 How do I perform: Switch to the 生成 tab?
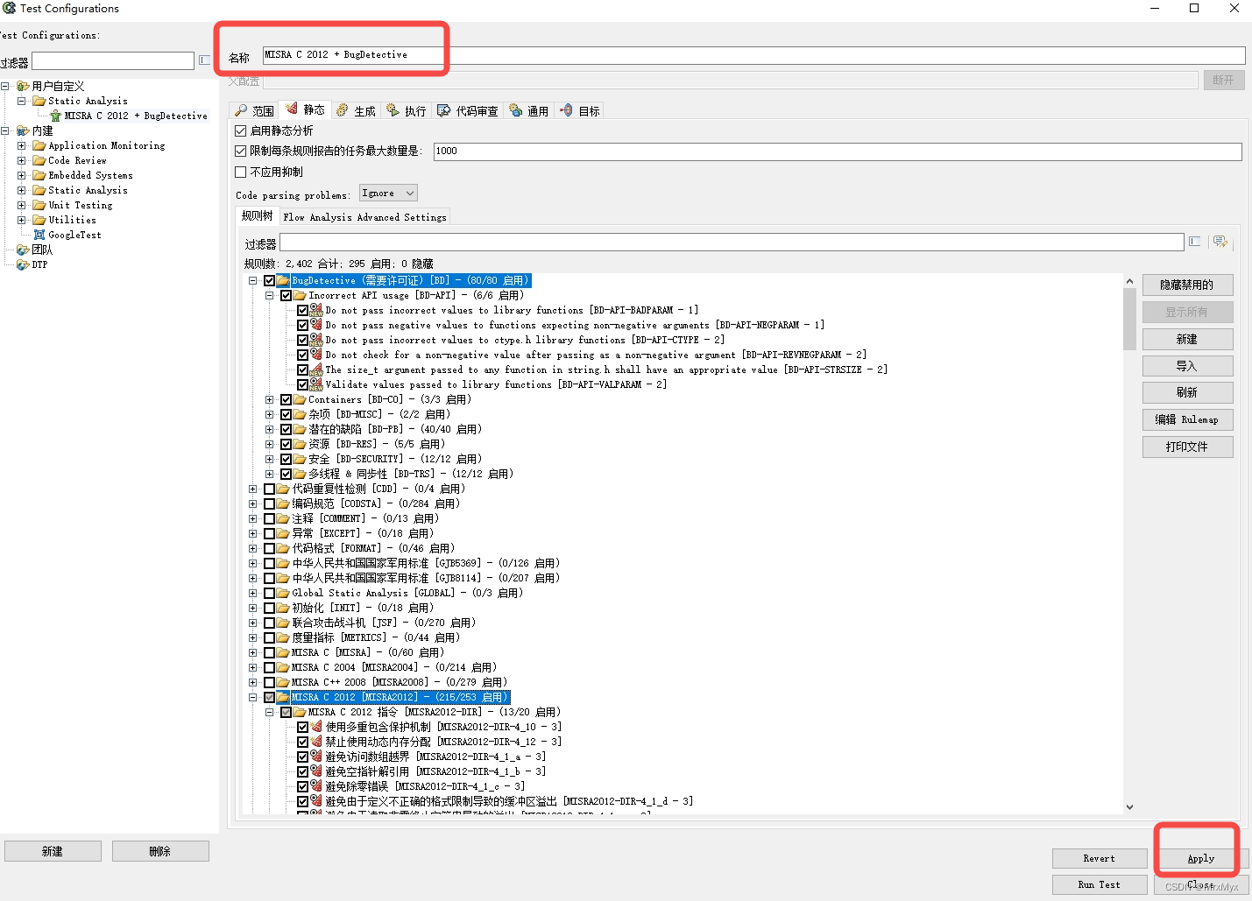(x=356, y=110)
